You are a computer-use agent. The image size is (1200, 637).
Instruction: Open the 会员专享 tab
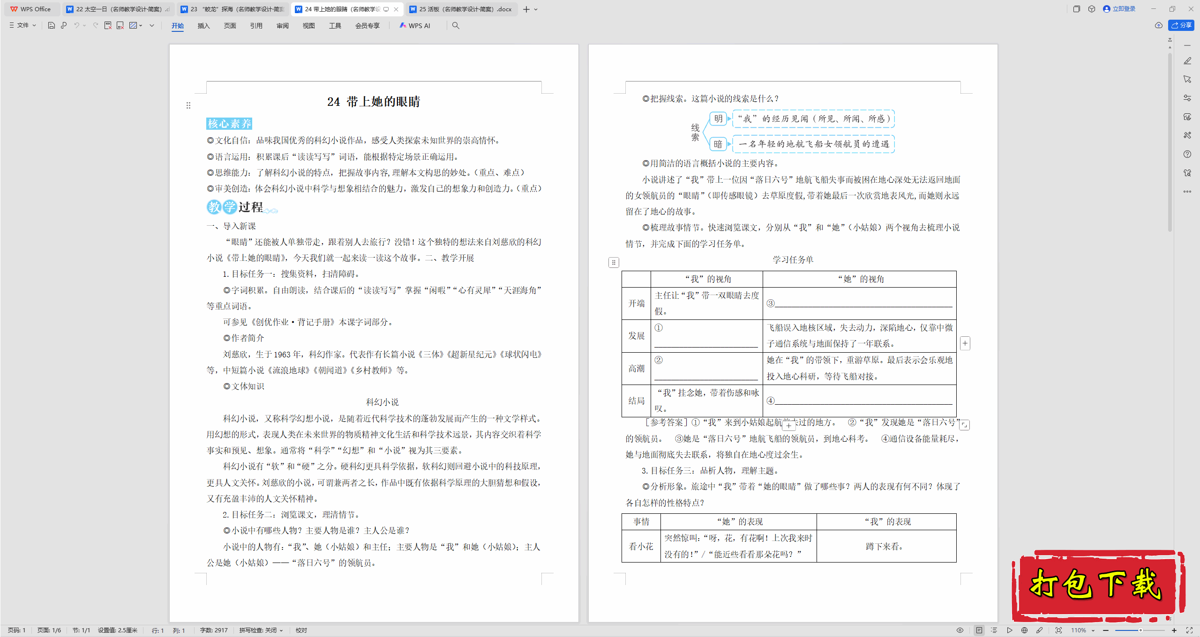pyautogui.click(x=367, y=26)
